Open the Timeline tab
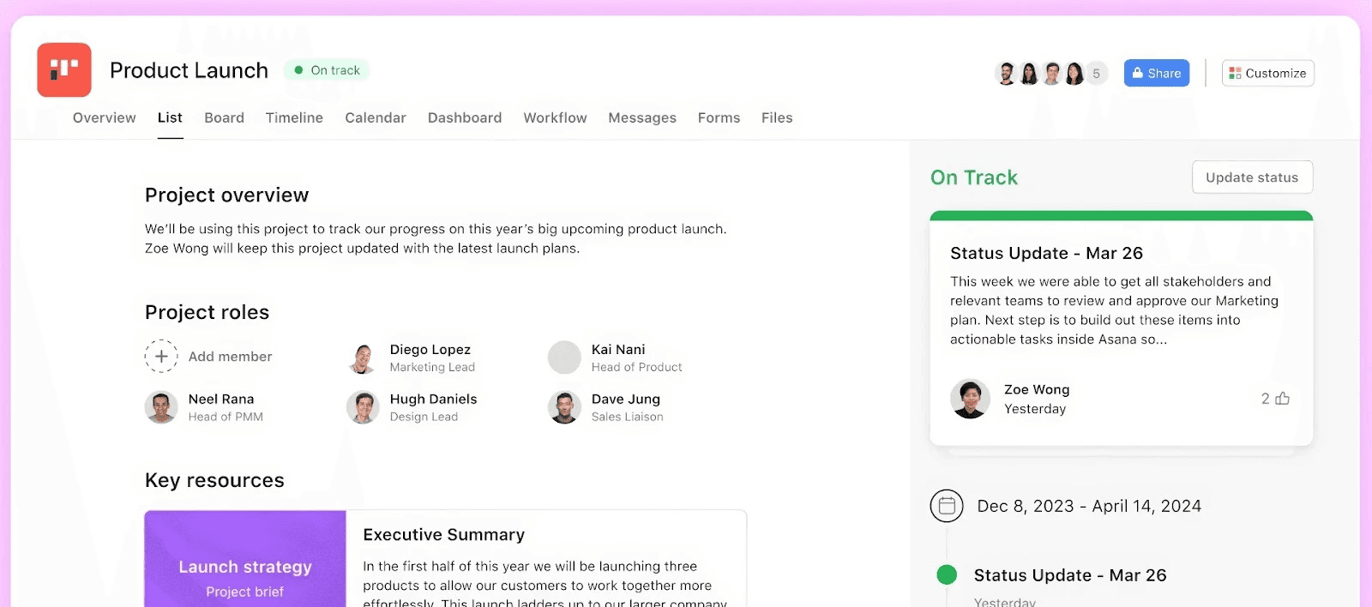Screen dimensions: 1372x607 pyautogui.click(x=294, y=117)
